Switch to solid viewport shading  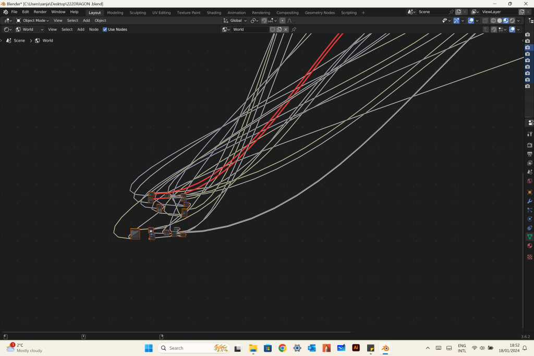(500, 21)
